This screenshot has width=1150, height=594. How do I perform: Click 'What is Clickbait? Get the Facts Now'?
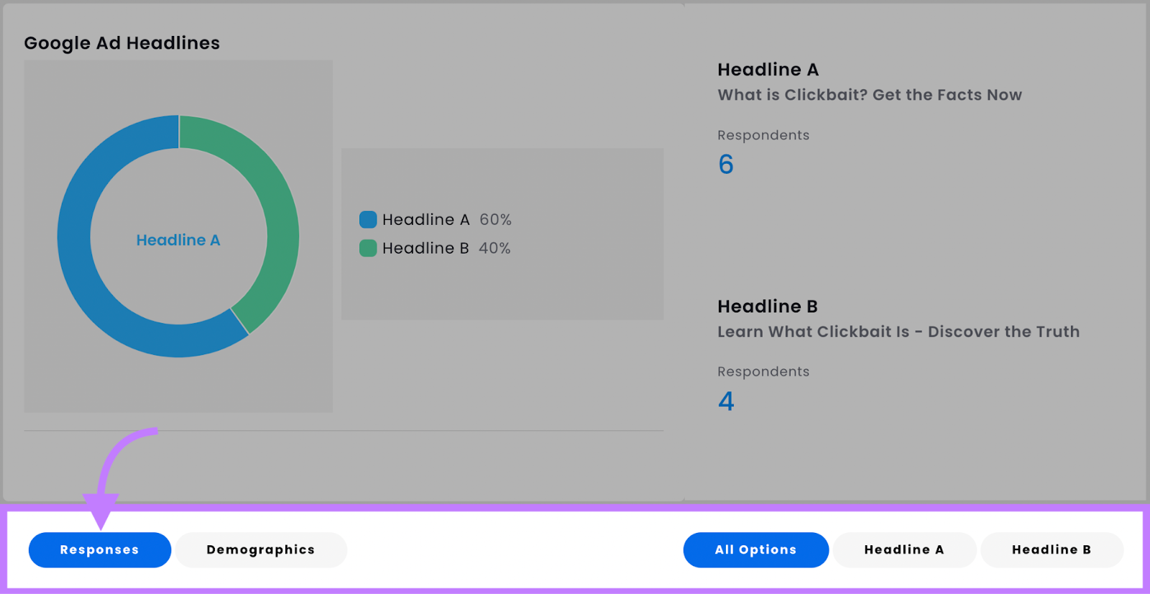(869, 95)
